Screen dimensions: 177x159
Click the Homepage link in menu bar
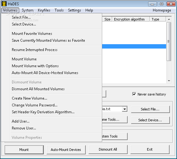pyautogui.click(x=162, y=10)
